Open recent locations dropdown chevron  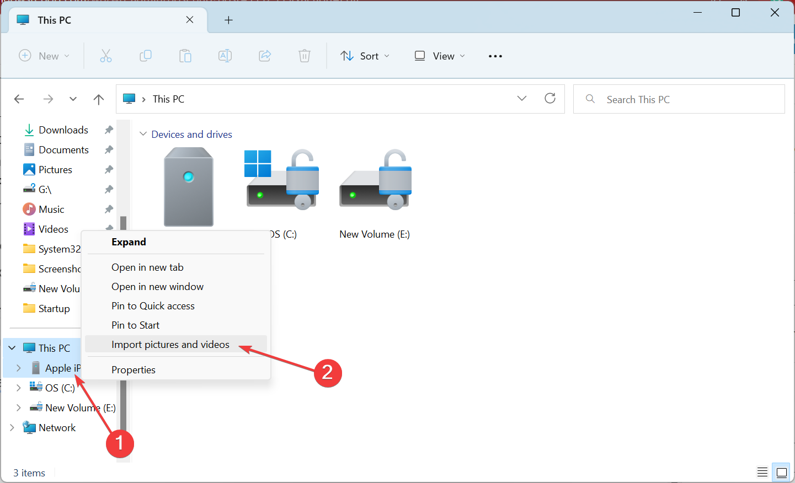(73, 99)
